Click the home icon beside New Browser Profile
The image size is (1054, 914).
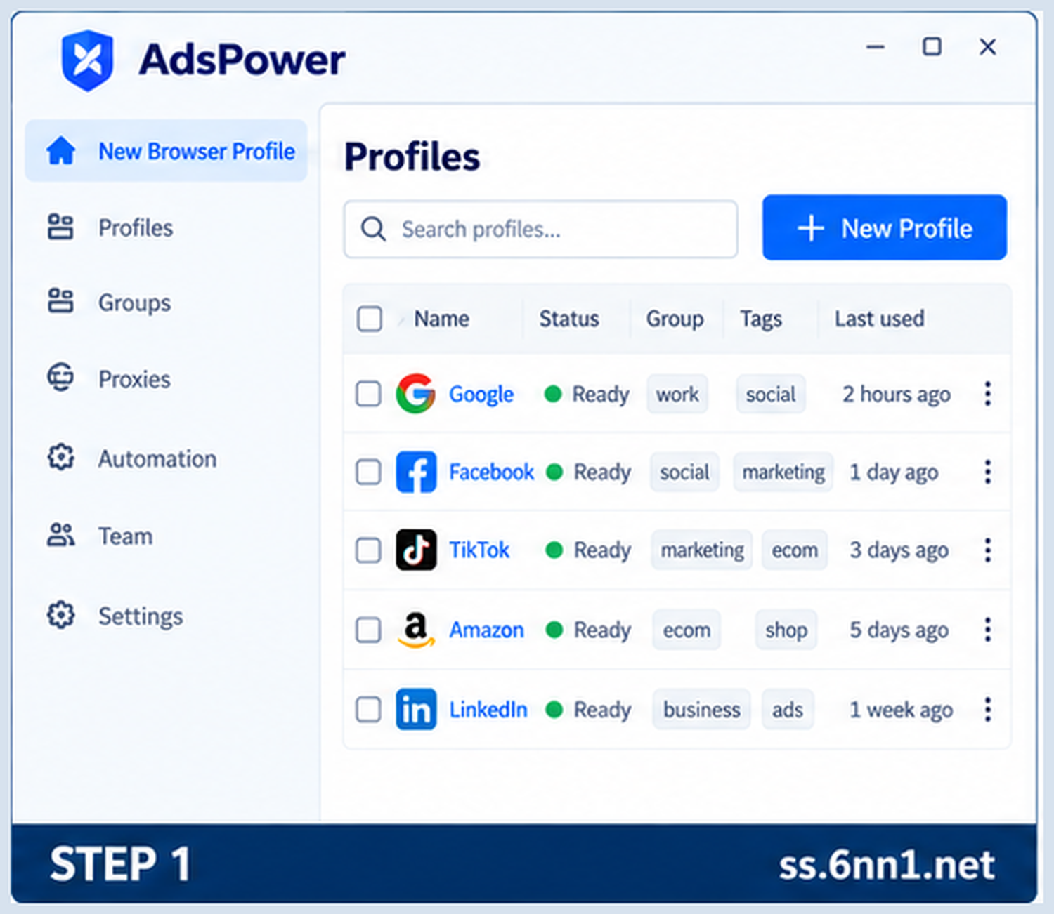61,150
